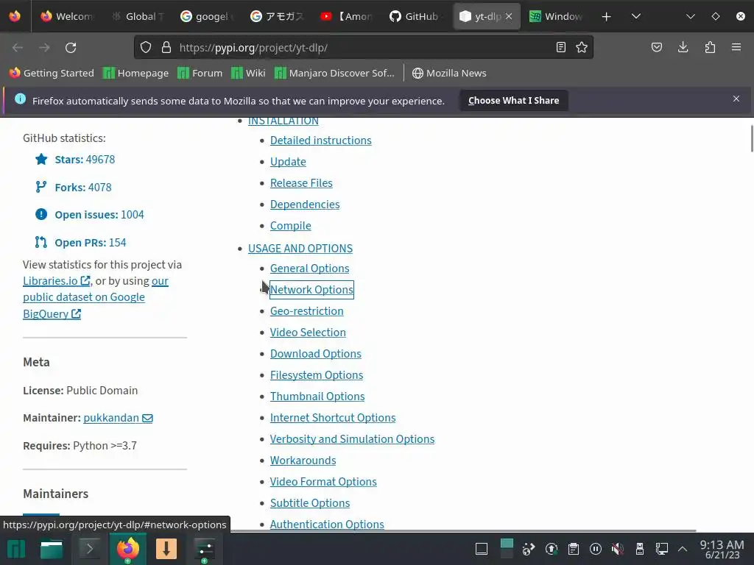Open the orange downloader taskbar app
The width and height of the screenshot is (754, 565).
[166, 549]
